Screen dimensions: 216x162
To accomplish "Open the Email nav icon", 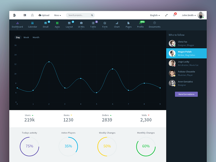I will [46, 23].
